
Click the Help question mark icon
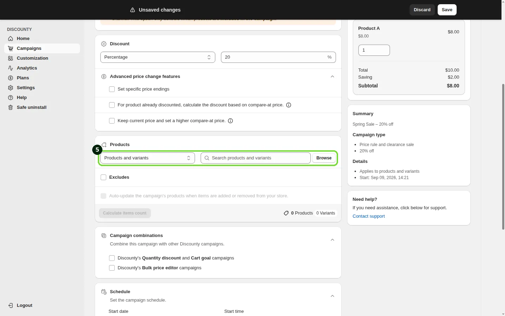[11, 98]
